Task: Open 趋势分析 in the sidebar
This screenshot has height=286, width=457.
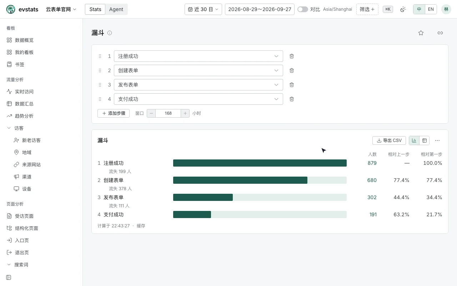Action: point(41,116)
